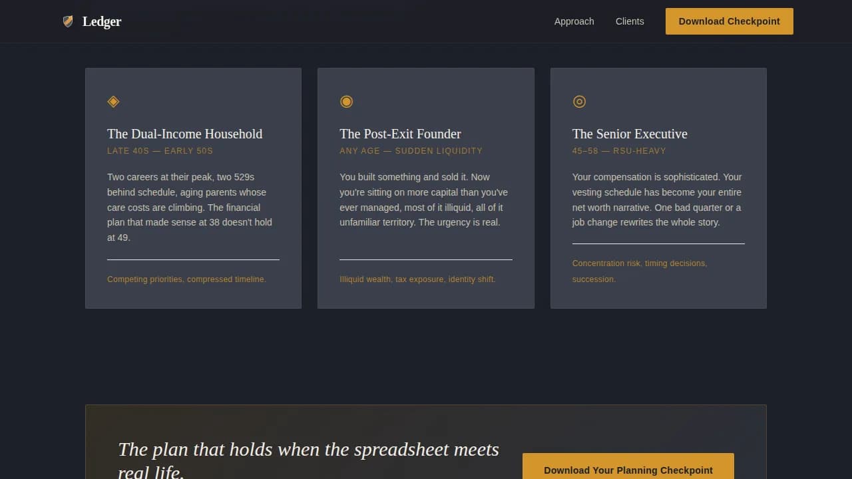Image resolution: width=852 pixels, height=479 pixels.
Task: Select The Post-Exit Founder heading
Action: pos(400,134)
